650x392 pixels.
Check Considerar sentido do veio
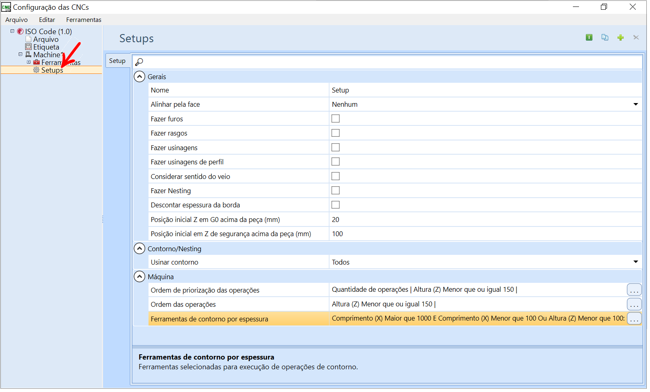pos(336,176)
